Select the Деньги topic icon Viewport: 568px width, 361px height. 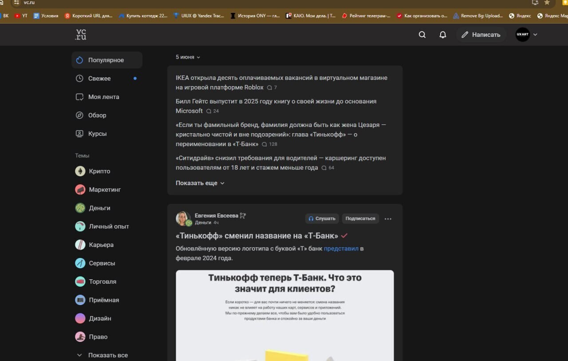click(x=80, y=208)
